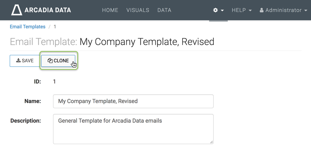
Task: Click the Administrator account name
Action: click(283, 10)
